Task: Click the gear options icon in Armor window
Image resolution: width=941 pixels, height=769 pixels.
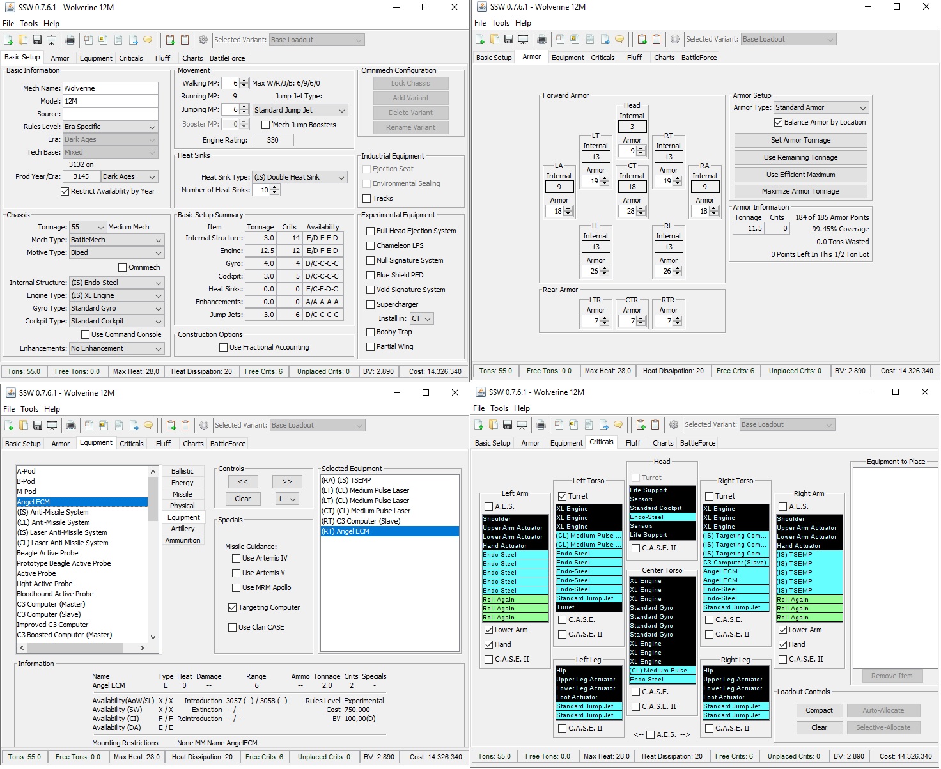Action: point(675,39)
